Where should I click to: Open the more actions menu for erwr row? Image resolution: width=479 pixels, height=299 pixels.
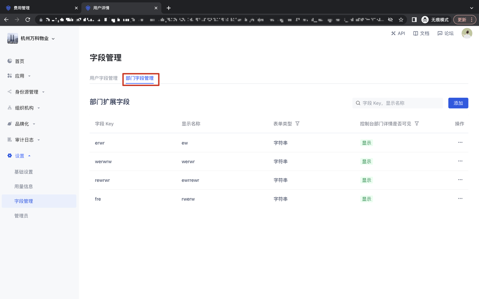coord(460,143)
